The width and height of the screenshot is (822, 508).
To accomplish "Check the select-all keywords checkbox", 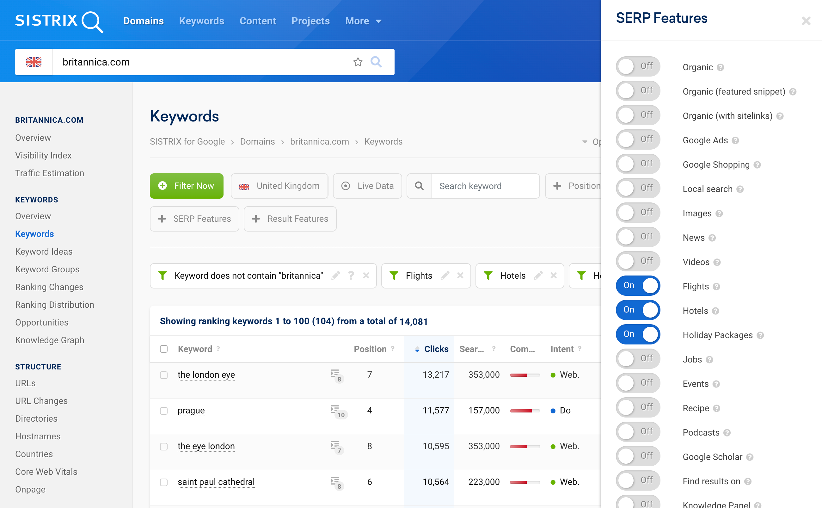I will (163, 349).
